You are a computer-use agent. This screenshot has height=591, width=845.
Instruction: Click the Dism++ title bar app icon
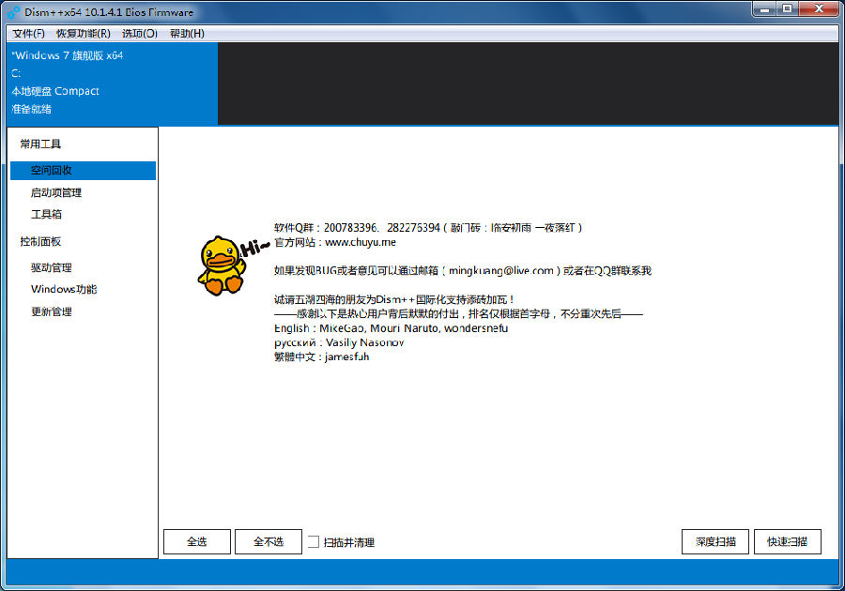click(x=13, y=12)
